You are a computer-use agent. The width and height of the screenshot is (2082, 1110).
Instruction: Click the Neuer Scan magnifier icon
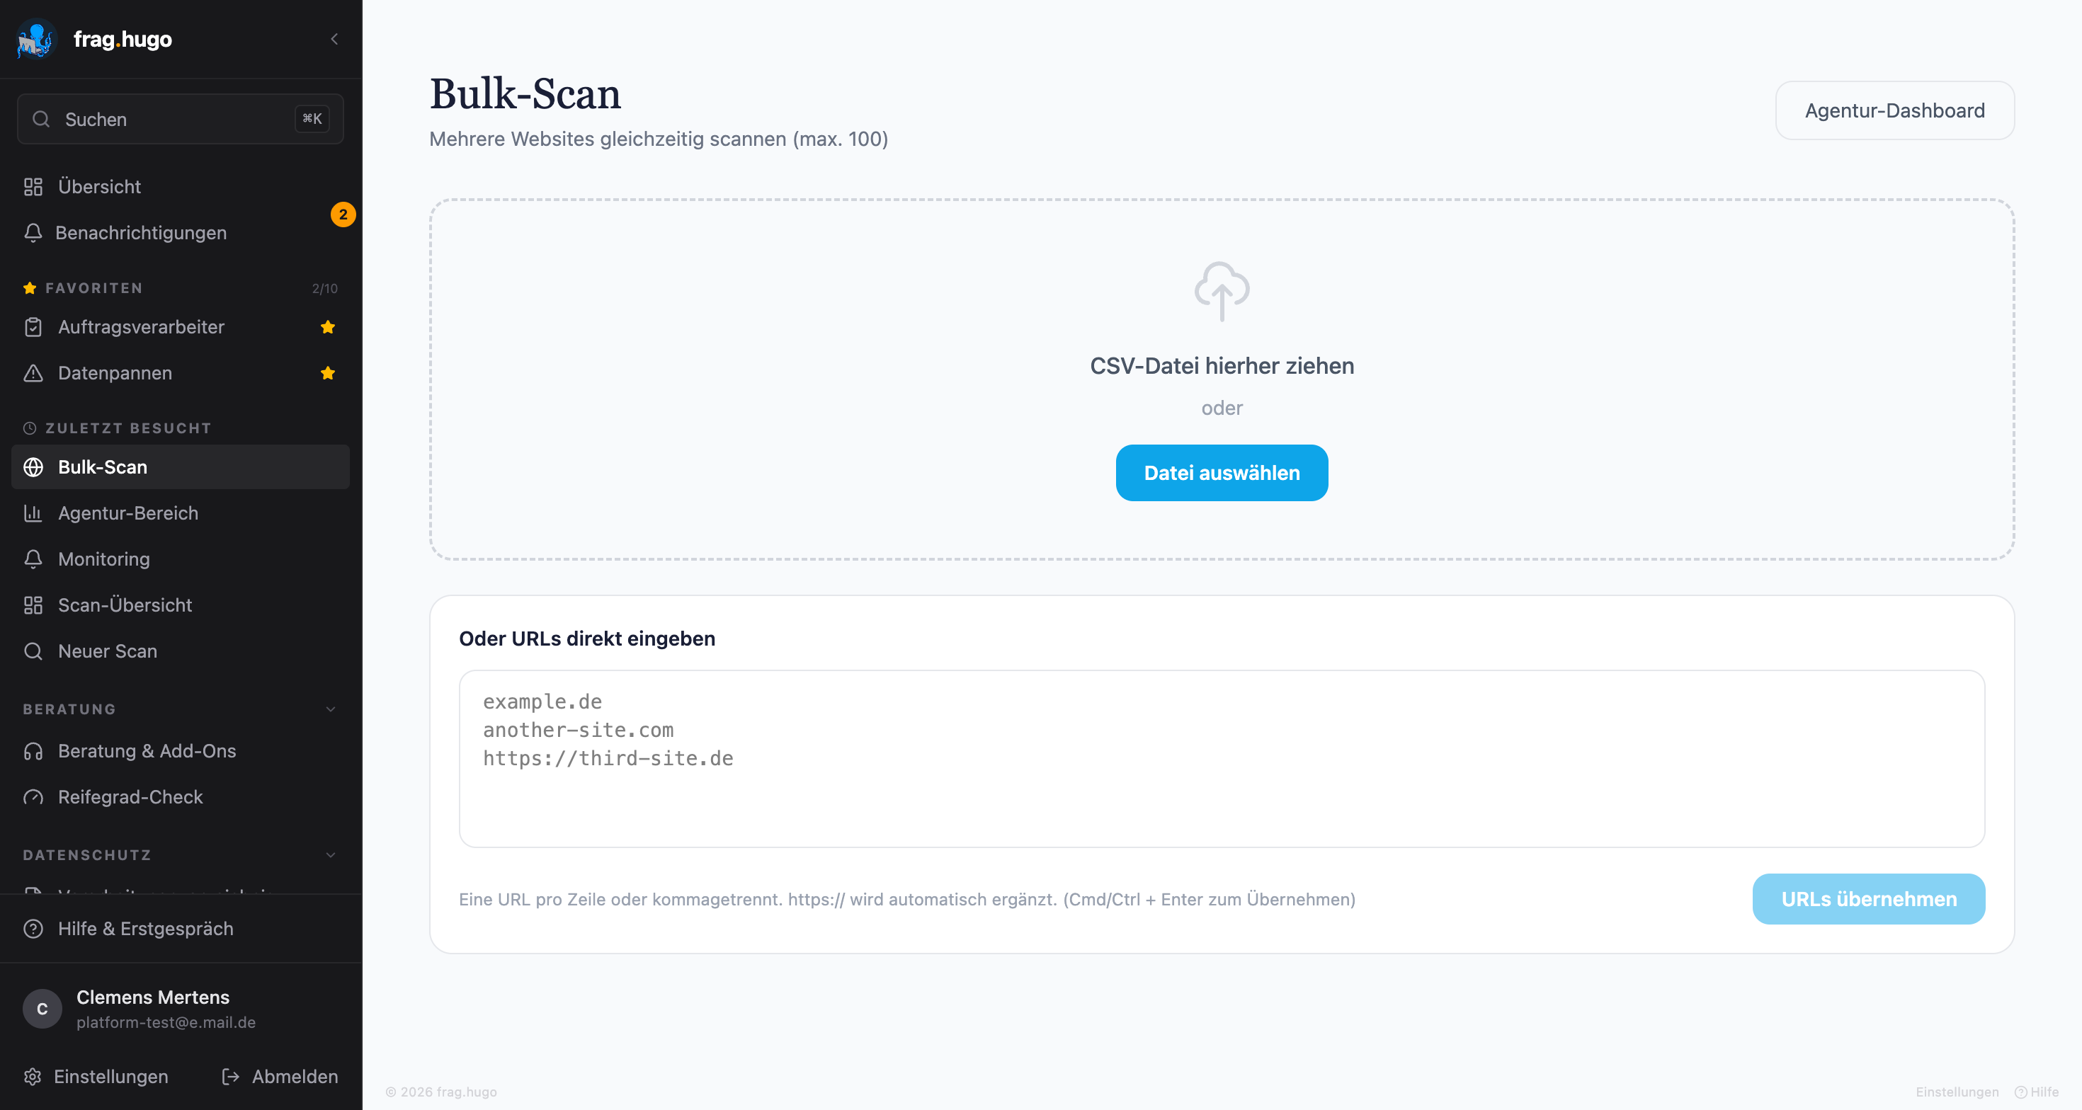pyautogui.click(x=33, y=651)
